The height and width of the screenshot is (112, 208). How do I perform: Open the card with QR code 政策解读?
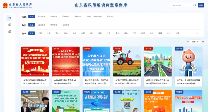pos(127,101)
